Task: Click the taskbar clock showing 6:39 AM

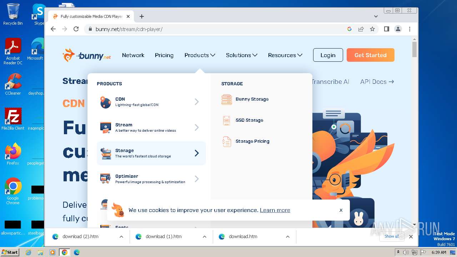Action: click(x=439, y=252)
